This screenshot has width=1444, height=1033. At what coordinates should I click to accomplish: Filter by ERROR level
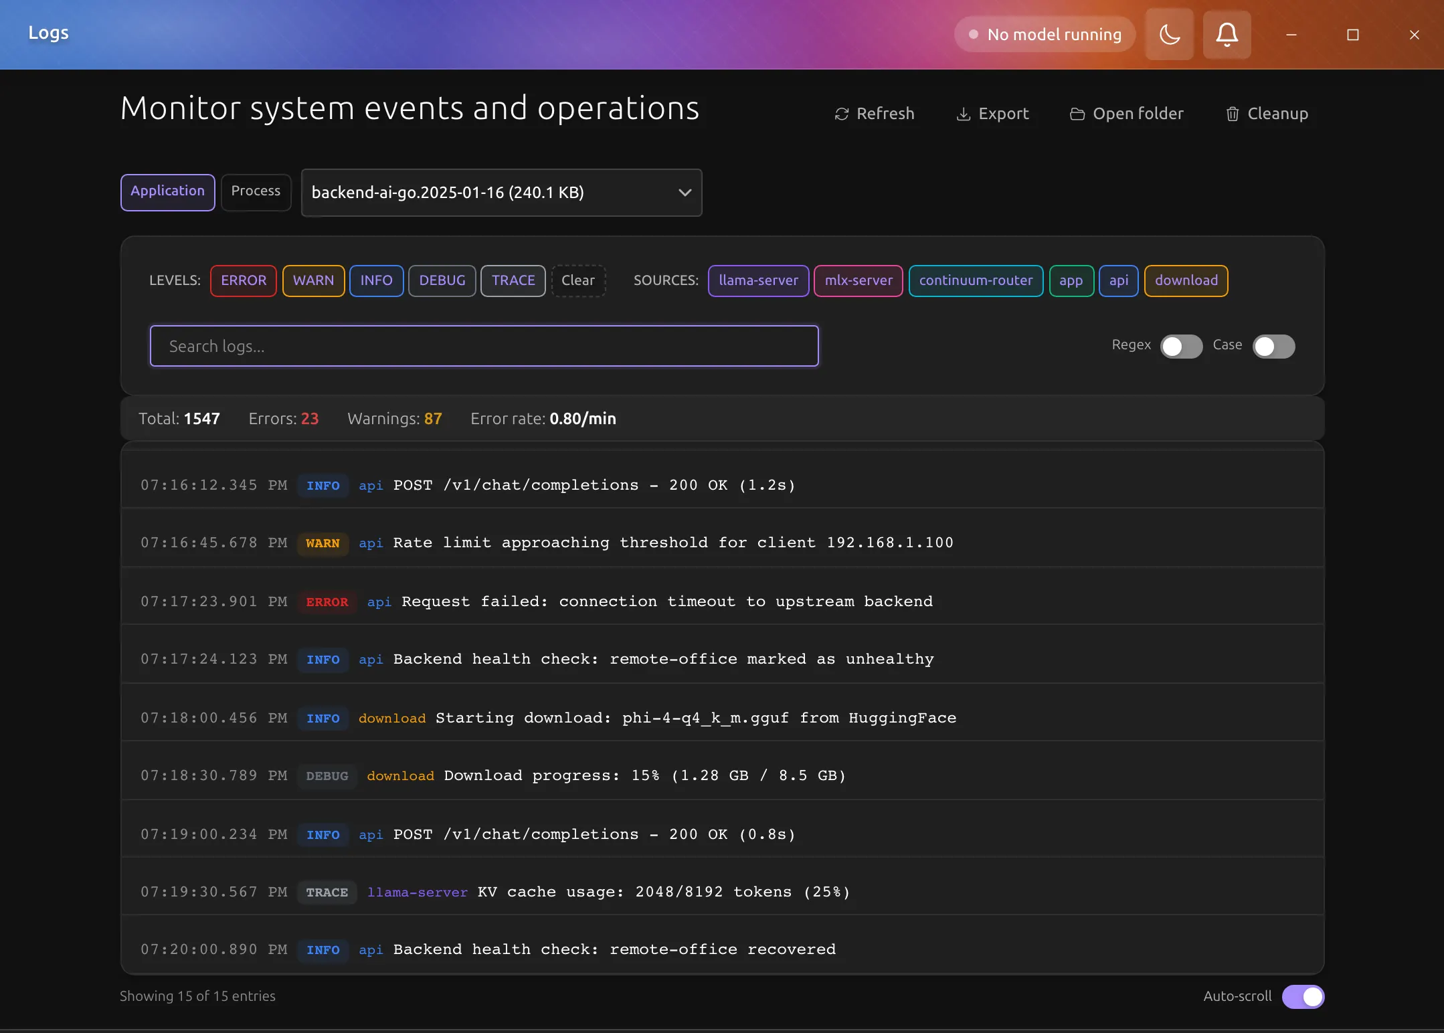pyautogui.click(x=244, y=280)
